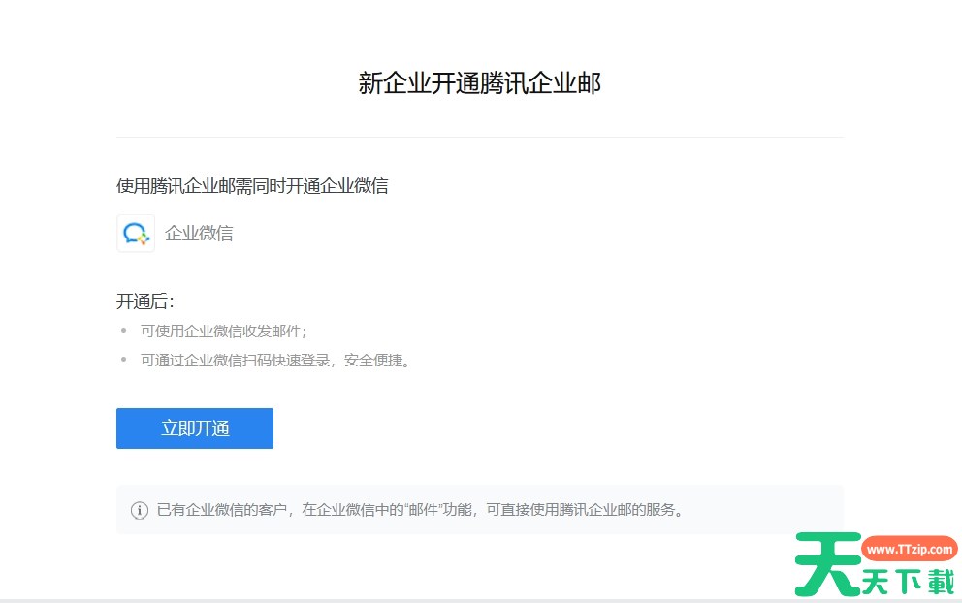Viewport: 962px width, 603px height.
Task: Click the horizontal divider below the title
Action: [x=480, y=138]
